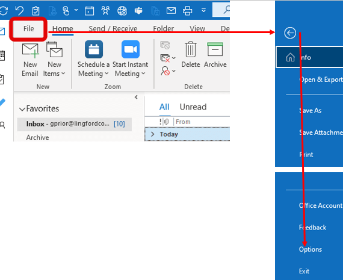
Task: Expand Schedule a Meeting dropdown
Action: 93,69
